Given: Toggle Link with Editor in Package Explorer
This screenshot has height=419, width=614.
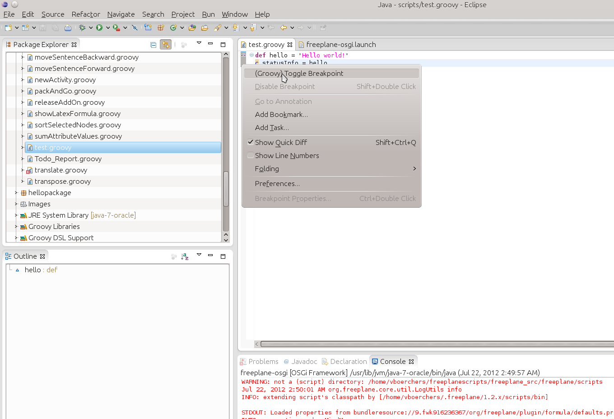Looking at the screenshot, I should coord(166,45).
